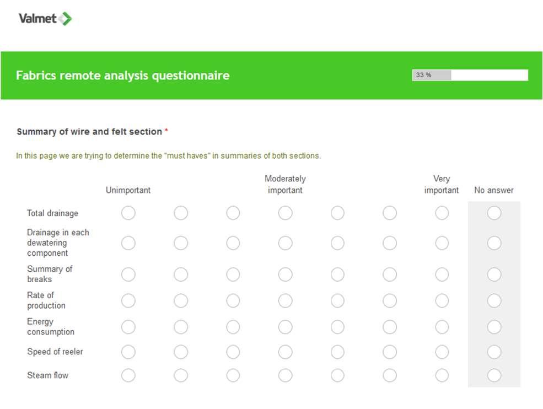Select Unimportant for Summary of breaks
This screenshot has height=409, width=543.
pos(128,275)
